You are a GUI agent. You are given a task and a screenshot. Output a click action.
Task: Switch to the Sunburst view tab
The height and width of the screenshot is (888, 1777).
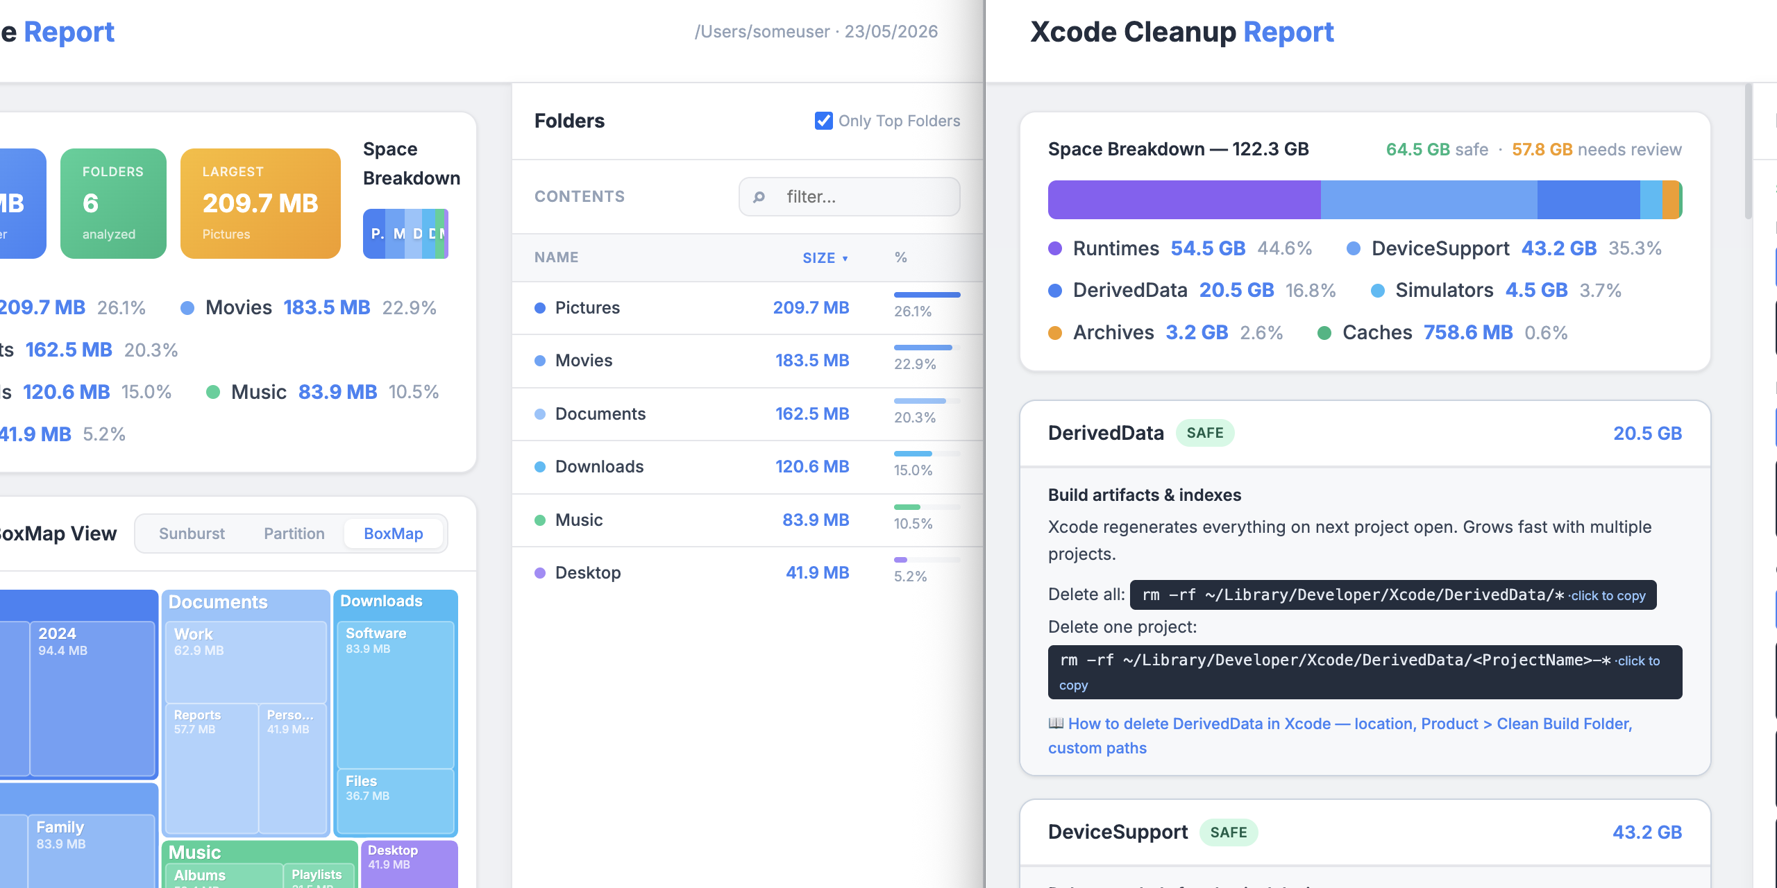coord(192,533)
